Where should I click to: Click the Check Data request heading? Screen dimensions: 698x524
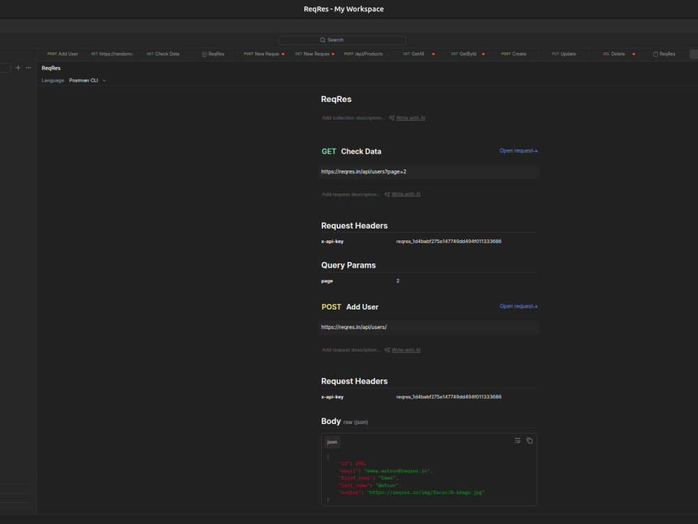pos(361,152)
